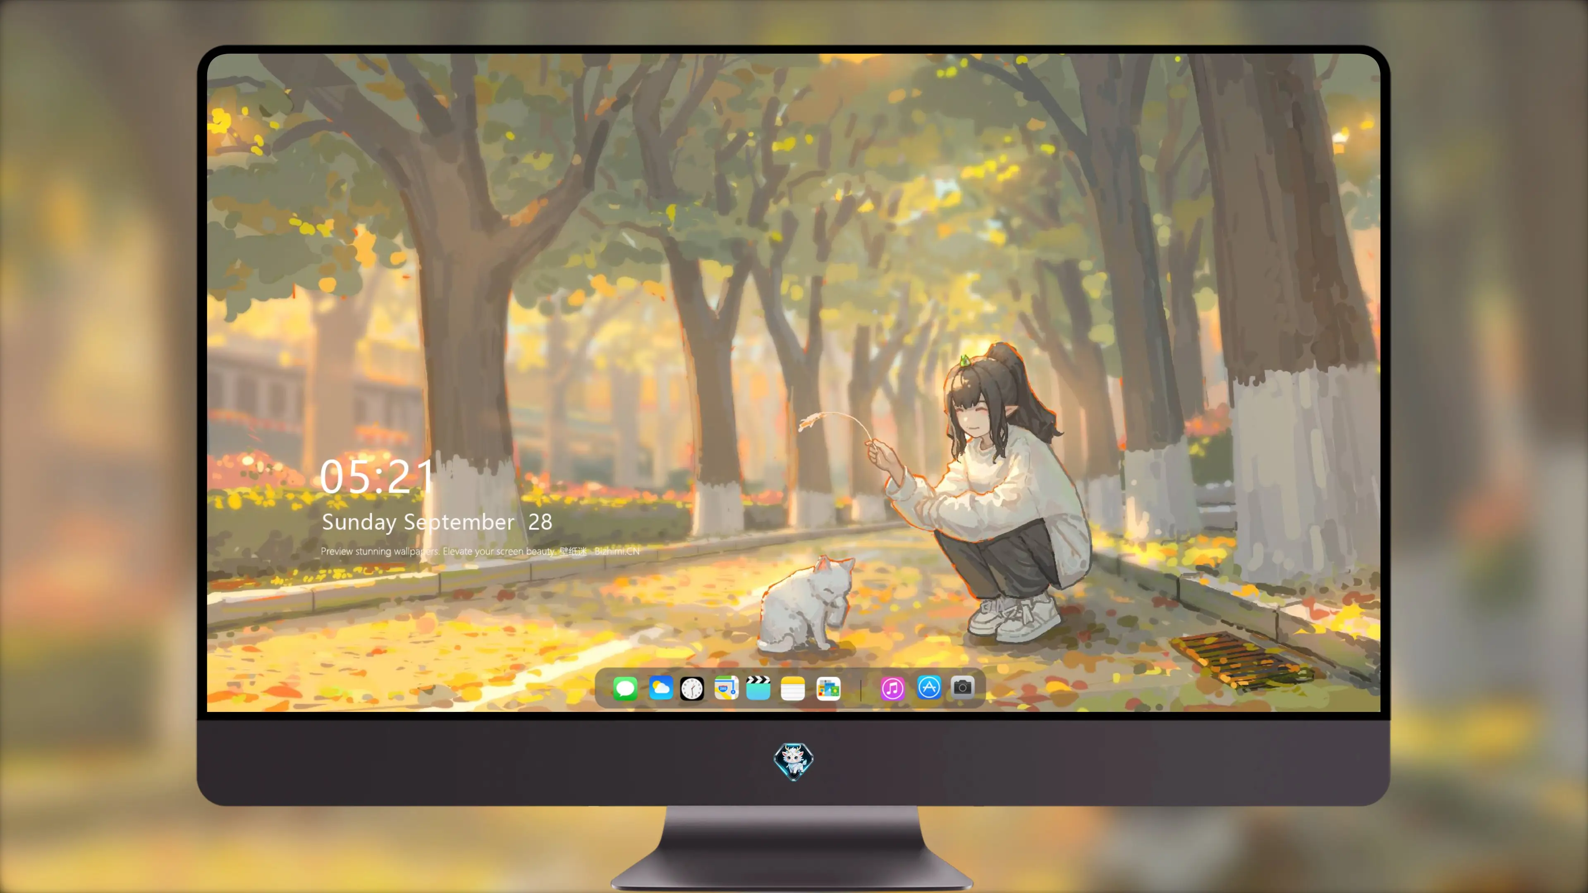This screenshot has width=1588, height=893.
Task: Launch the Camera app from the dock
Action: [962, 687]
